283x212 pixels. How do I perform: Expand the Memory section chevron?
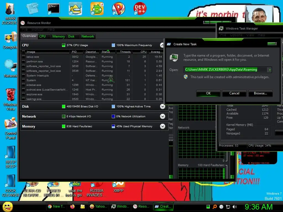163,126
